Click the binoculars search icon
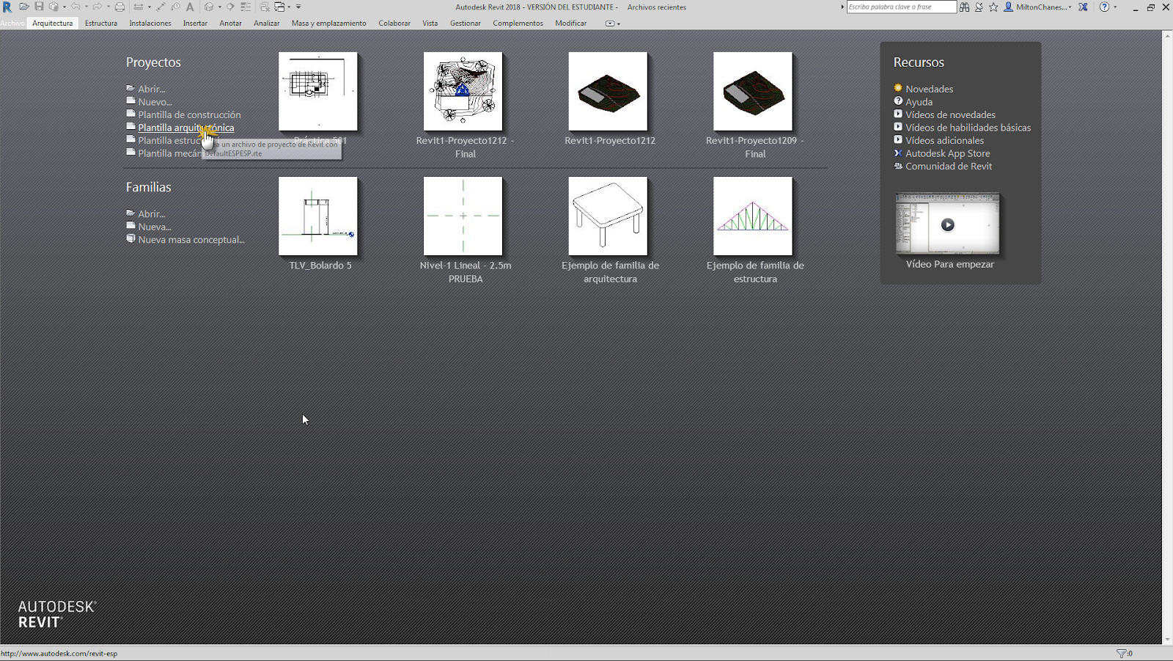The width and height of the screenshot is (1173, 661). [x=964, y=7]
